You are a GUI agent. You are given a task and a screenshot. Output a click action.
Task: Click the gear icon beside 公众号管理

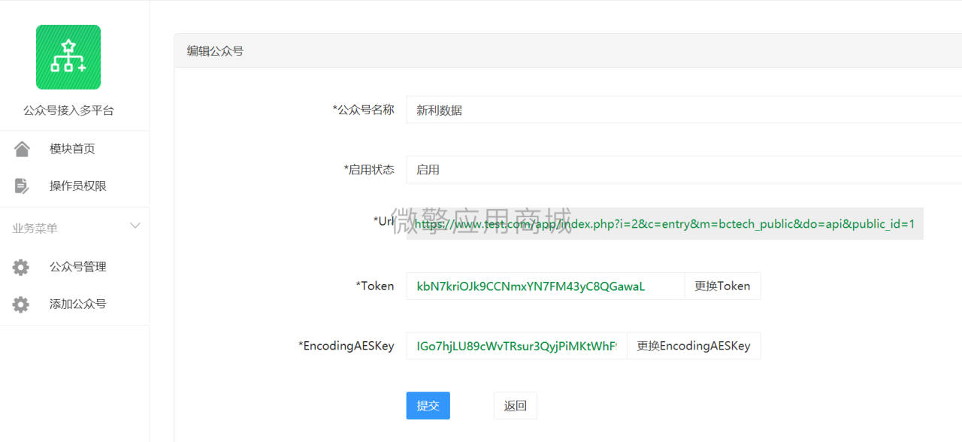(x=21, y=267)
